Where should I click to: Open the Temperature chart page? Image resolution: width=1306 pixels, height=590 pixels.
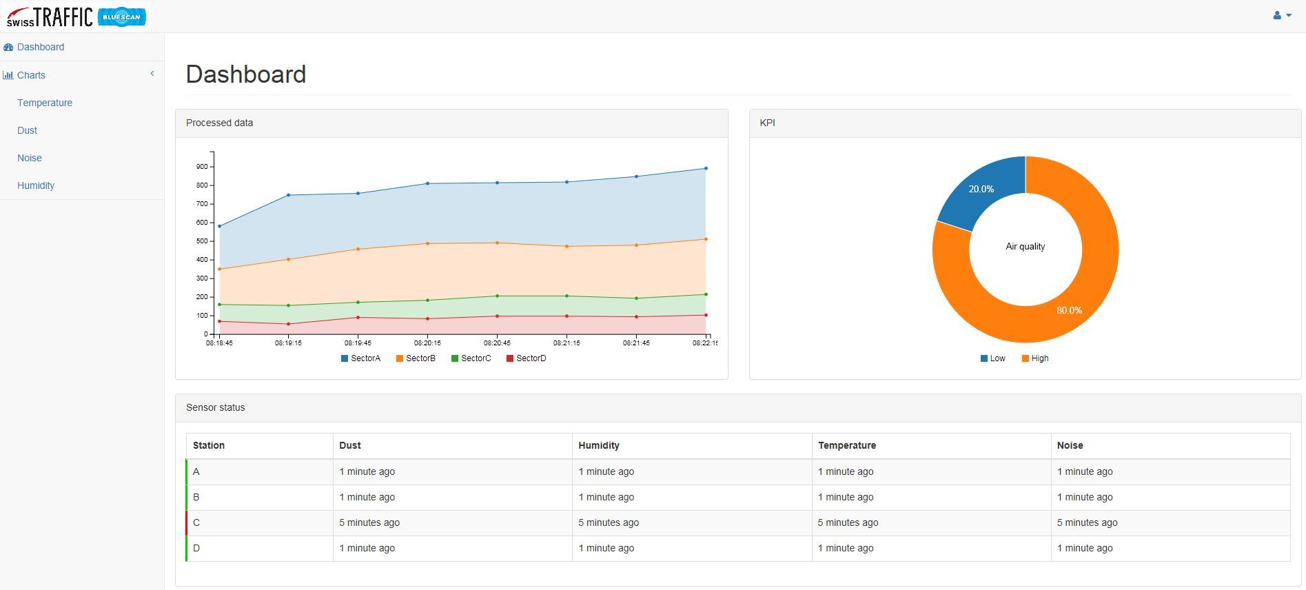click(x=45, y=103)
